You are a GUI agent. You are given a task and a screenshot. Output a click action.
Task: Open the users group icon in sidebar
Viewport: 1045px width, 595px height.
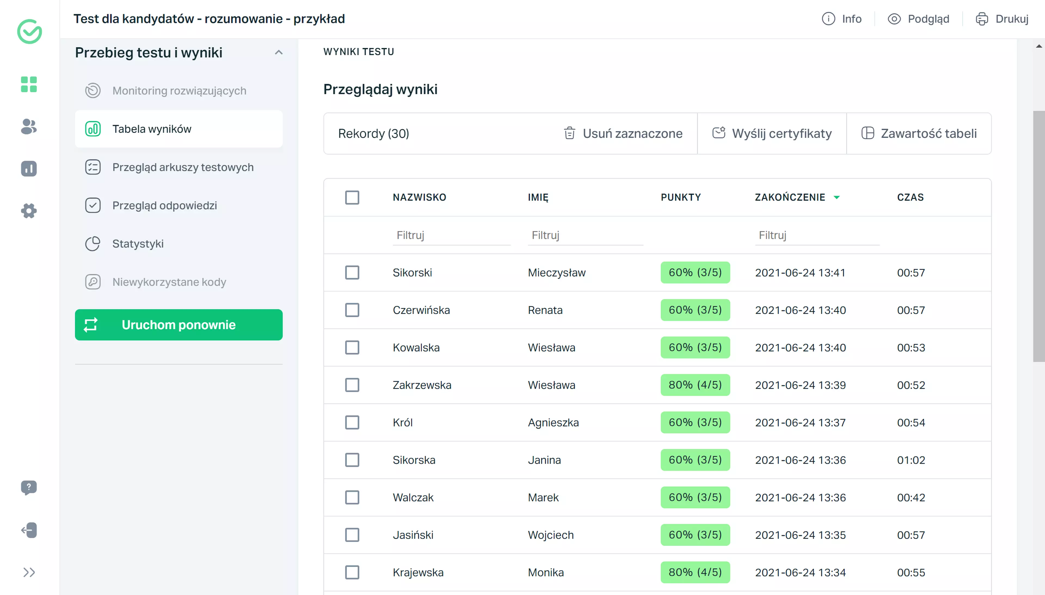pyautogui.click(x=29, y=126)
